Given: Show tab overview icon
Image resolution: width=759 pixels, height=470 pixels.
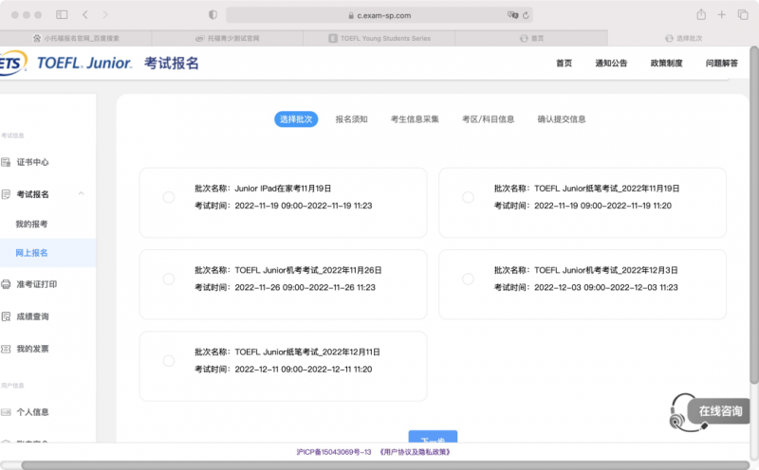Looking at the screenshot, I should [743, 15].
